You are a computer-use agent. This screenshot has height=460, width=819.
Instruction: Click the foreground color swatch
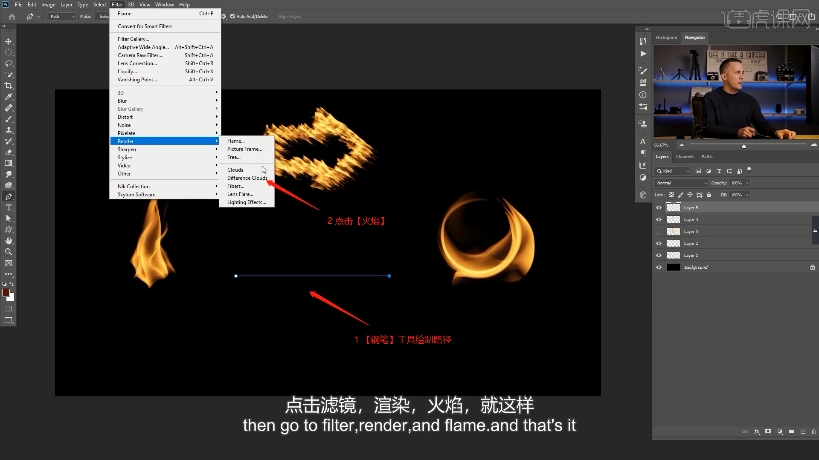click(6, 293)
